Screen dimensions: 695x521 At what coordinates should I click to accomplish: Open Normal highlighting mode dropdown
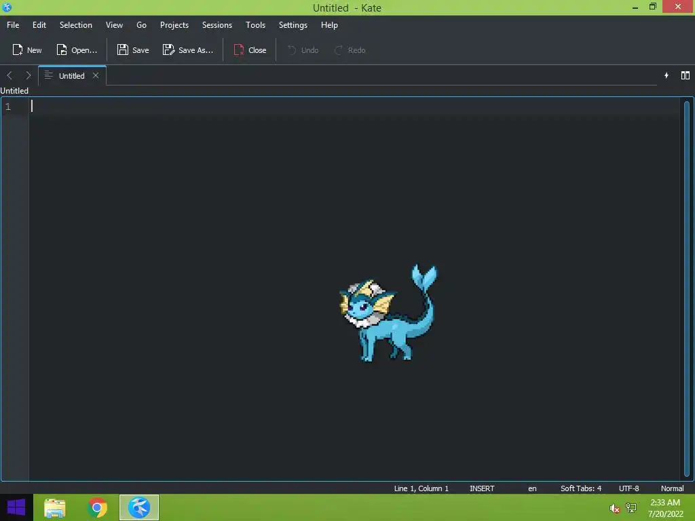(672, 488)
